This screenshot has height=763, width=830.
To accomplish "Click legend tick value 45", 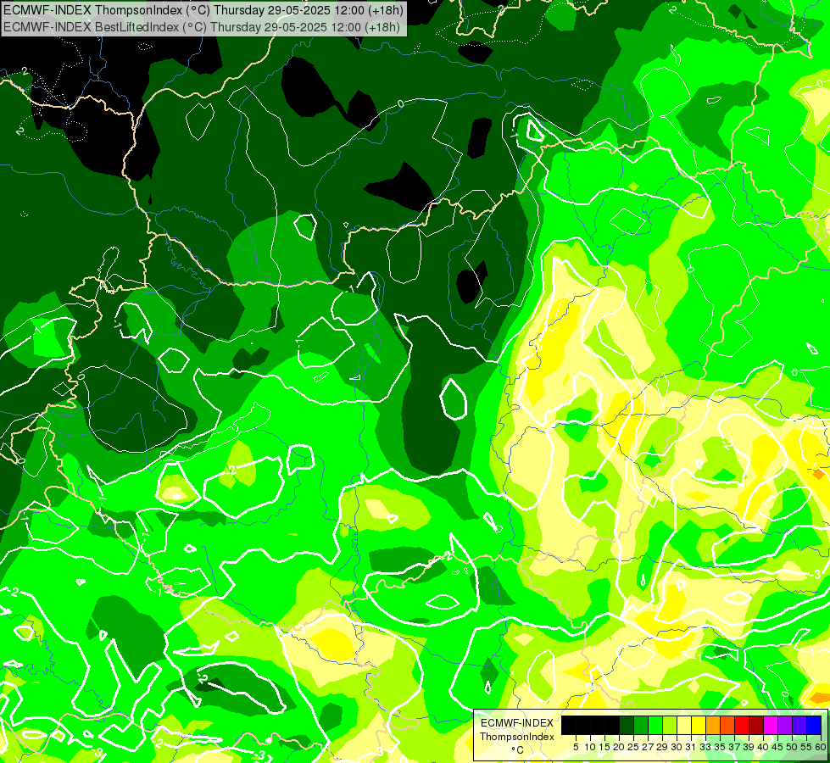I will coord(778,747).
